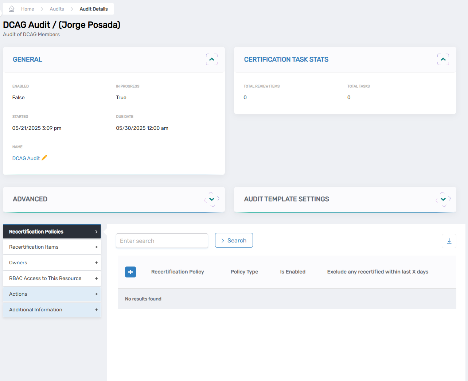Collapse the GENERAL panel with its chevron icon
Screen dimensions: 468x381
pos(212,59)
